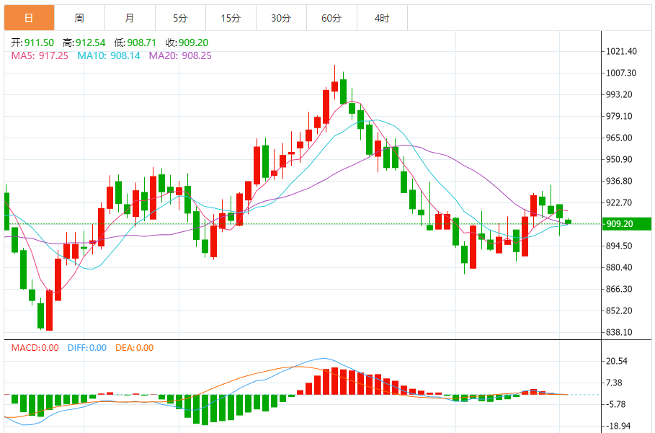Click the 852.20 price axis label
This screenshot has height=433, width=655.
coord(619,311)
